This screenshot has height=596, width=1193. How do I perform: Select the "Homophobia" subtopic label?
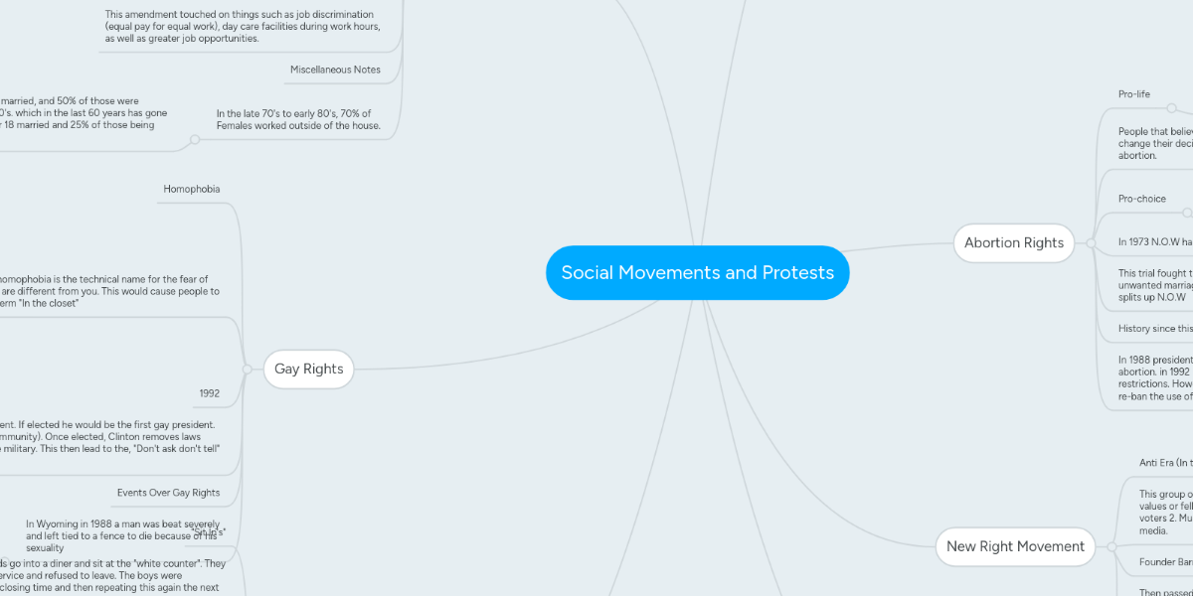click(192, 188)
